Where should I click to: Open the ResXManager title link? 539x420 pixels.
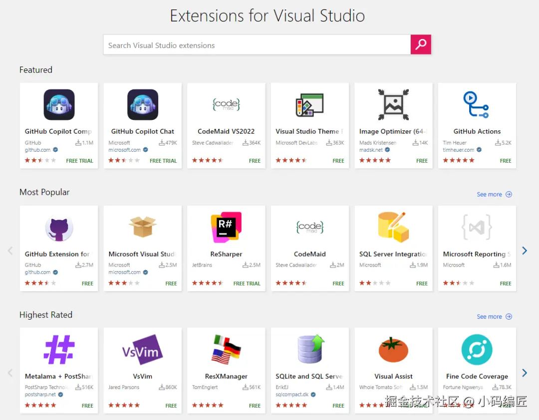pos(226,377)
